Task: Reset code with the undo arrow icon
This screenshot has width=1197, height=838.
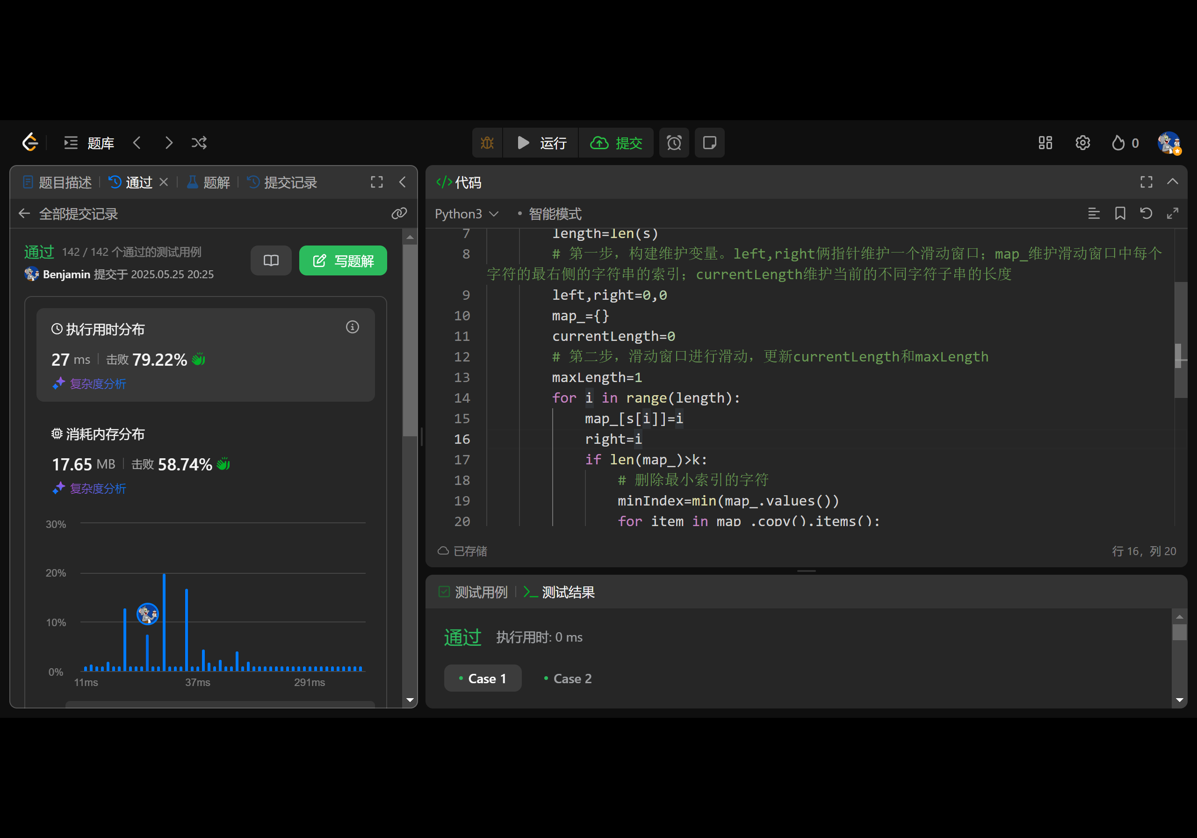Action: (x=1146, y=214)
